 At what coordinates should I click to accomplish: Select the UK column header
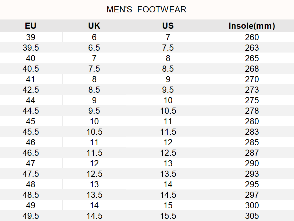tap(94, 26)
